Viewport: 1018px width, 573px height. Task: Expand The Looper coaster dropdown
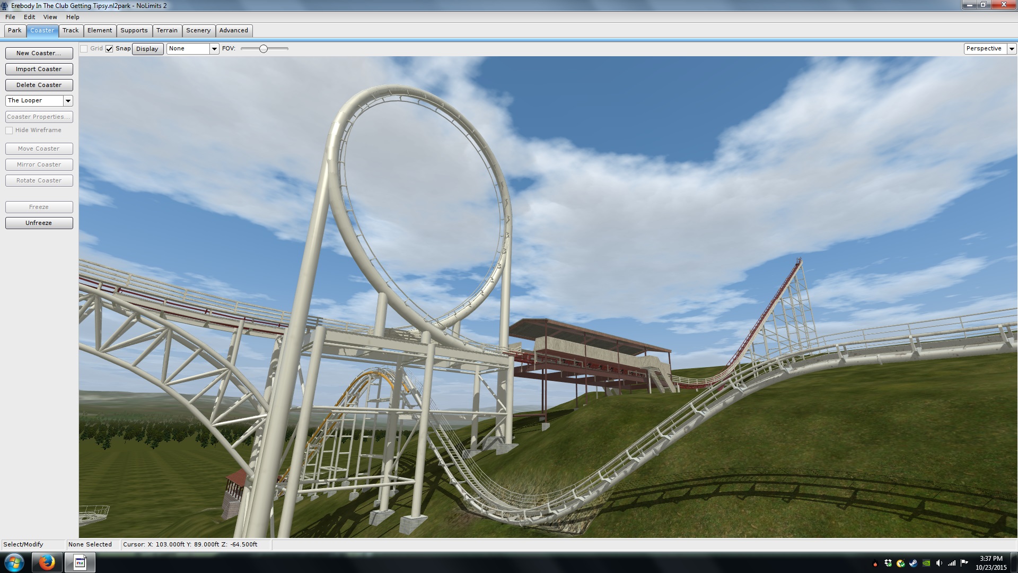(x=68, y=101)
